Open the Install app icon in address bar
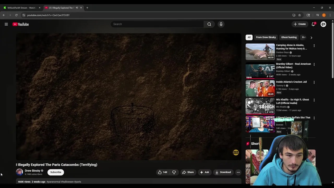The width and height of the screenshot is (334, 188). pos(294,15)
